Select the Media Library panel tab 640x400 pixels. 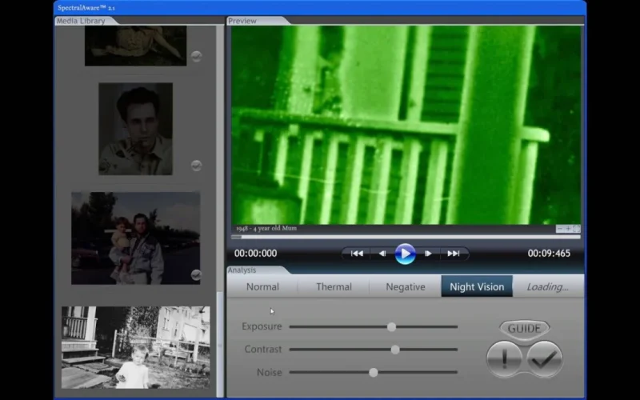(x=82, y=21)
